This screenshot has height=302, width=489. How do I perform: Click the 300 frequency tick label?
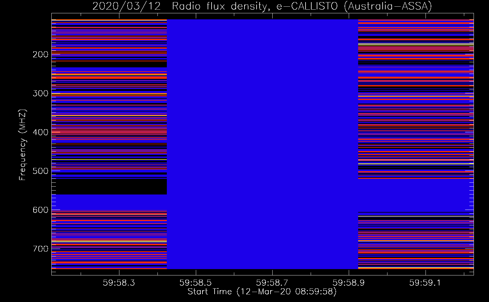tap(40, 93)
